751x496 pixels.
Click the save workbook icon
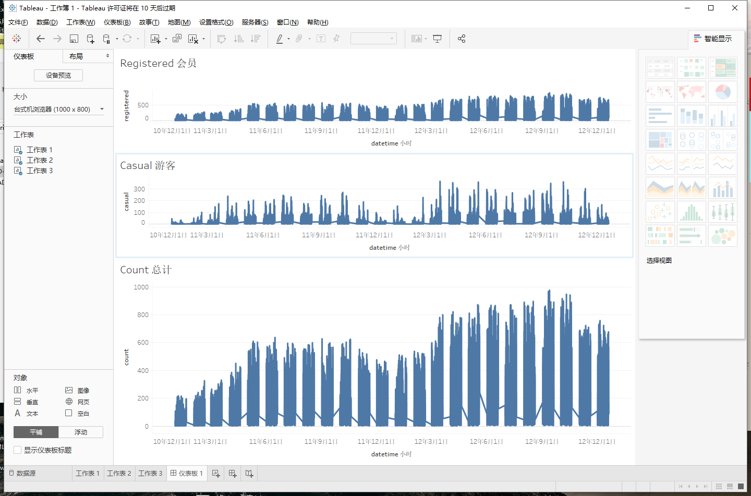coord(74,39)
